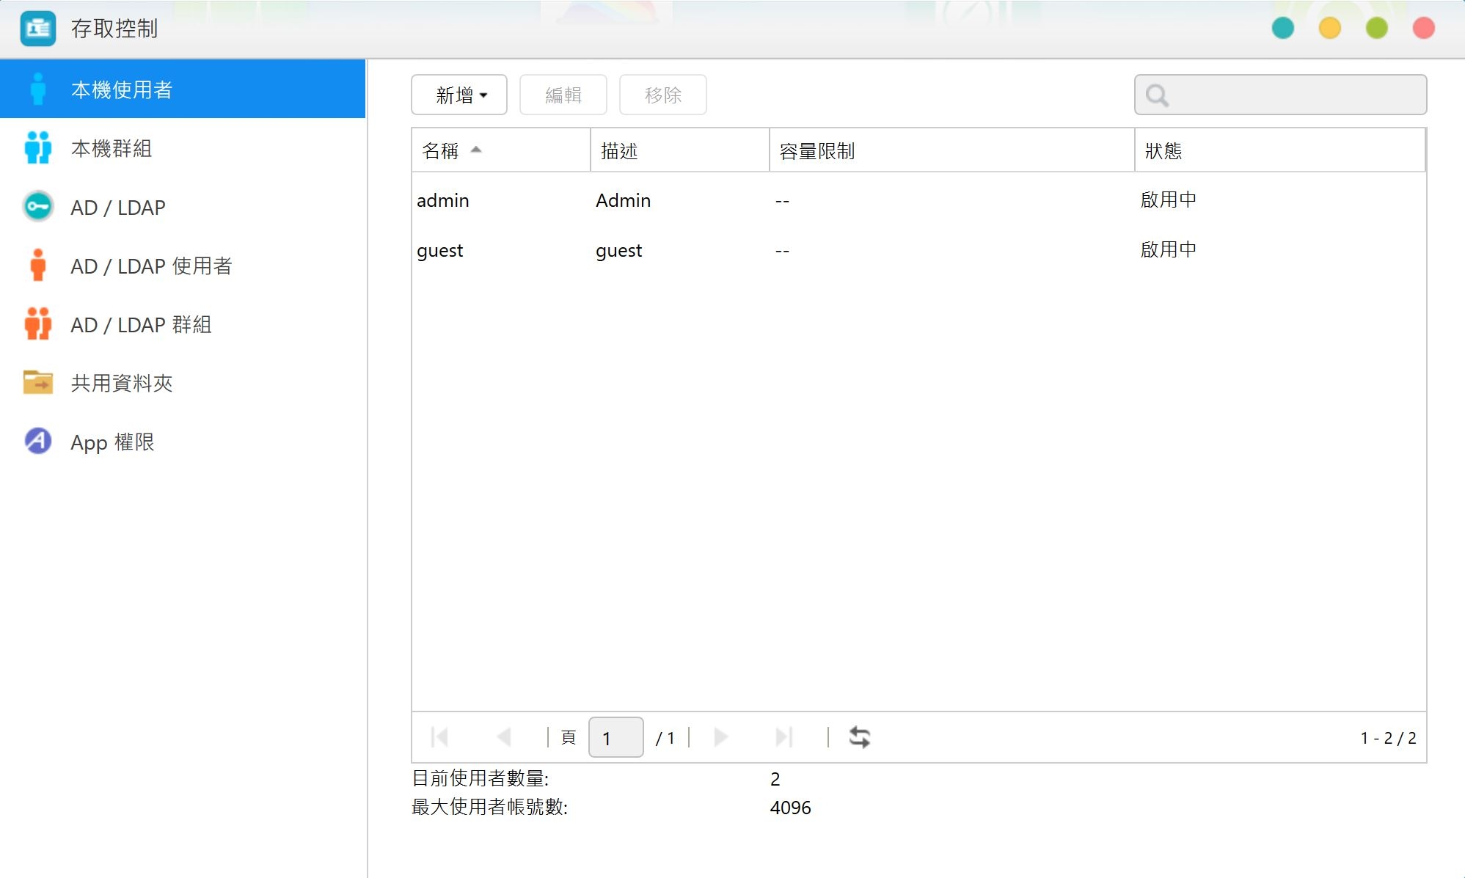Click the AD / LDAP 群組 orange group icon
Screen dimensions: 1465x878
[38, 324]
